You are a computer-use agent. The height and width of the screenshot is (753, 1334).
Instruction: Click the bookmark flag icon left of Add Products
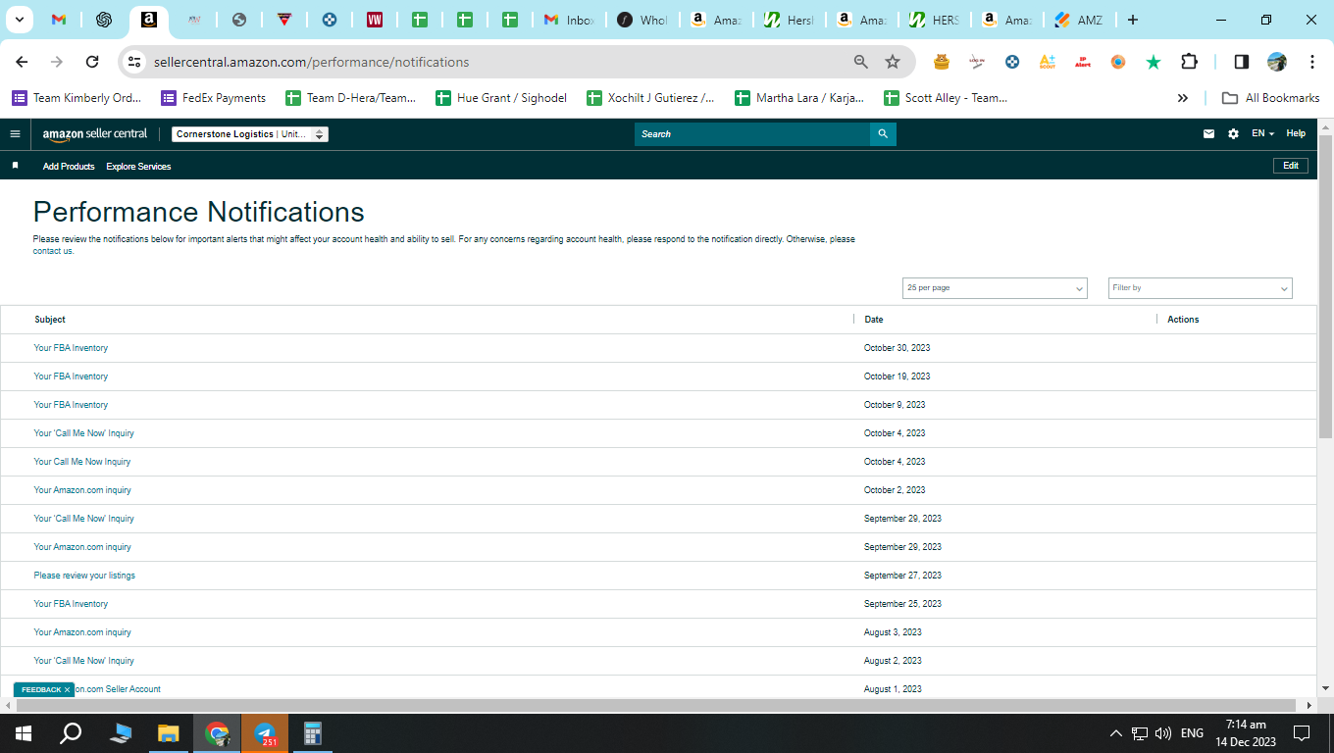[15, 166]
